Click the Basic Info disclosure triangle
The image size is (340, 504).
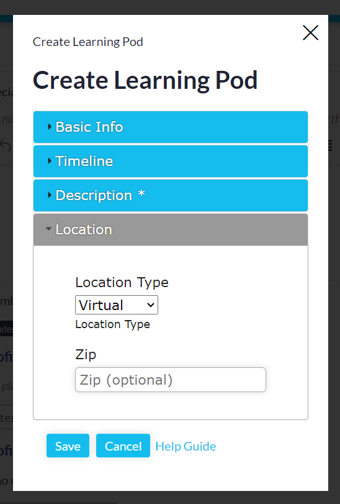(x=50, y=127)
